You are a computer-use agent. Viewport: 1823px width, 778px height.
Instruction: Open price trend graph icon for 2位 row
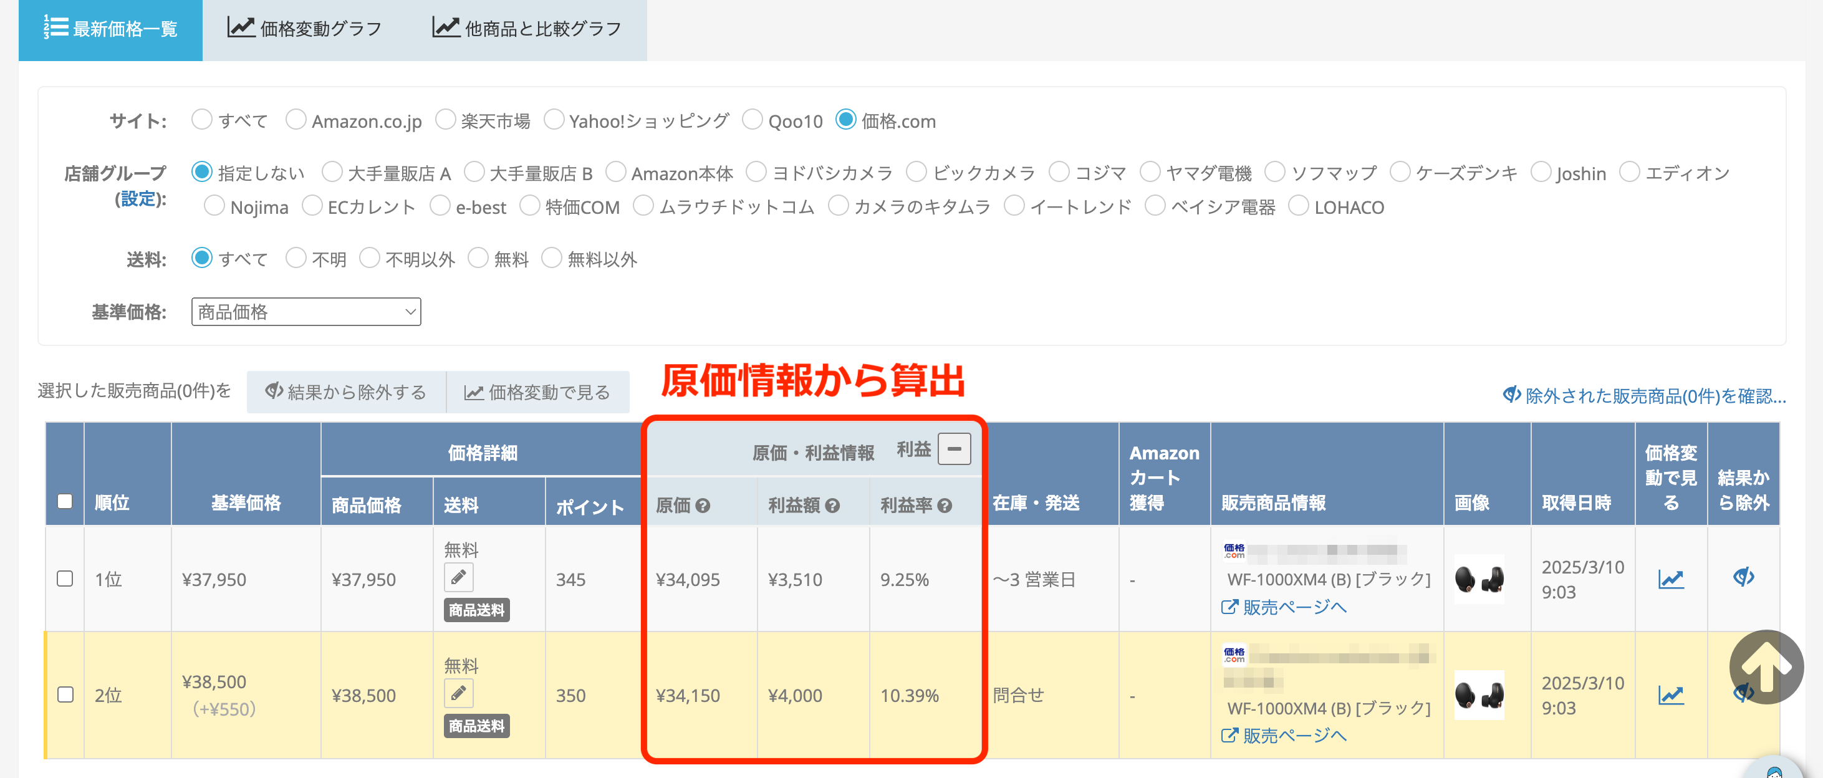1670,695
